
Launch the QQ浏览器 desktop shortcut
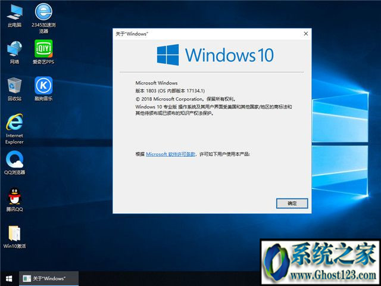tap(14, 163)
